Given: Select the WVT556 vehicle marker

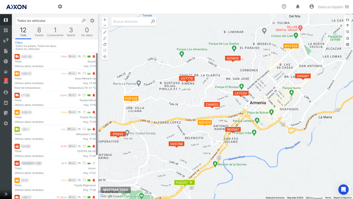Looking at the screenshot, I should [291, 46].
